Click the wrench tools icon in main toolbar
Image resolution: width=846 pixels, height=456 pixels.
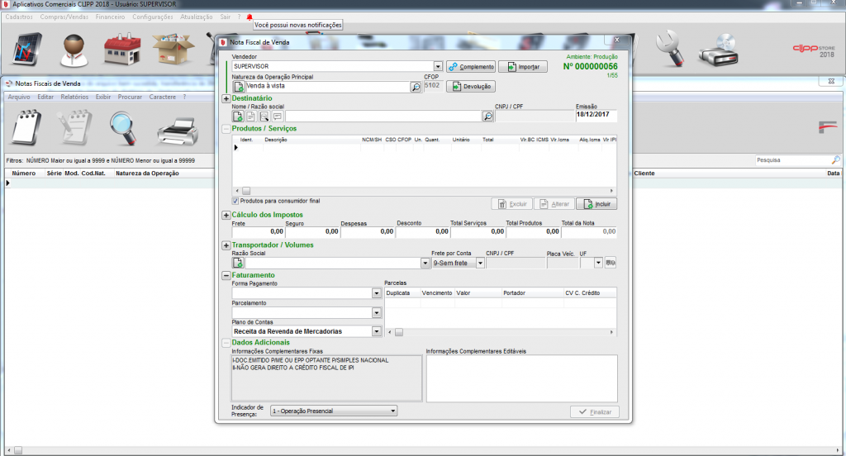click(670, 50)
